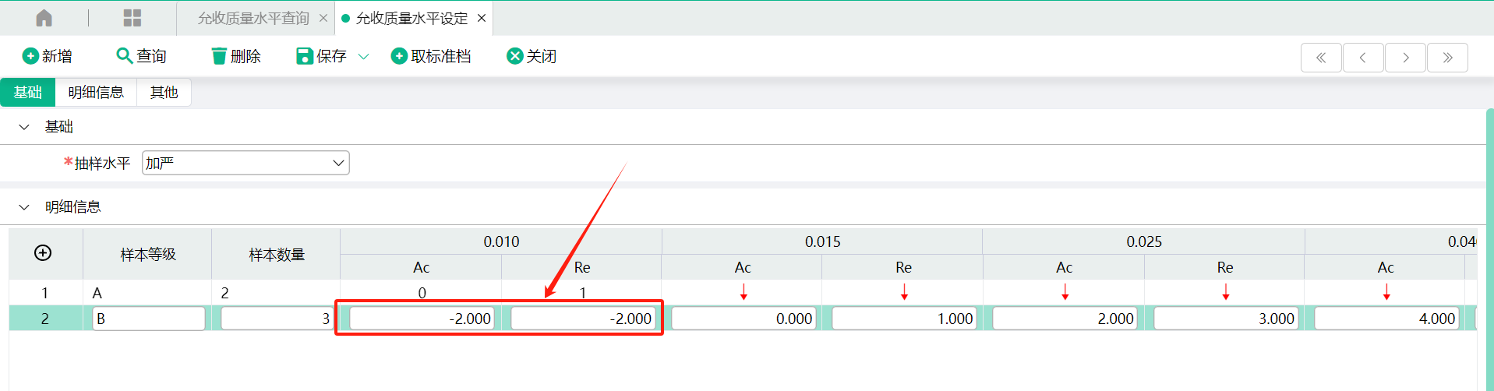This screenshot has width=1494, height=391.
Task: Close the 允收质量水平设定 tab
Action: pyautogui.click(x=482, y=18)
